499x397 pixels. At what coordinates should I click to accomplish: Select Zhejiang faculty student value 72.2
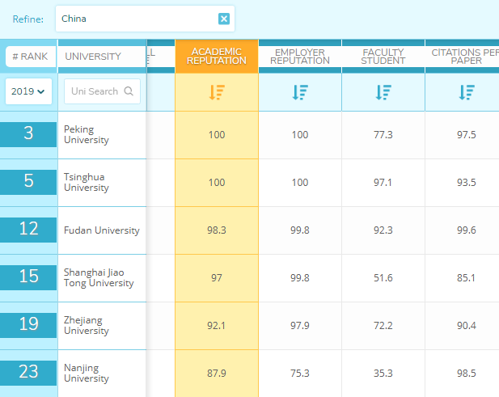point(383,325)
